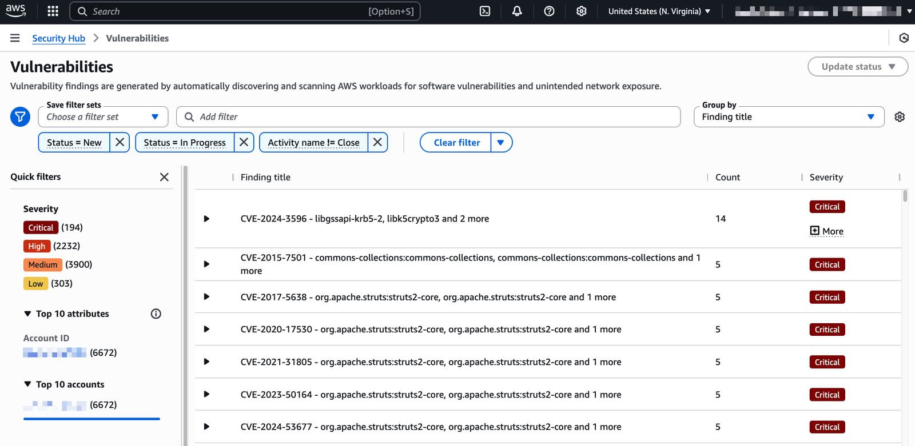Open AWS CloudShell terminal icon
The image size is (915, 446).
pyautogui.click(x=484, y=11)
